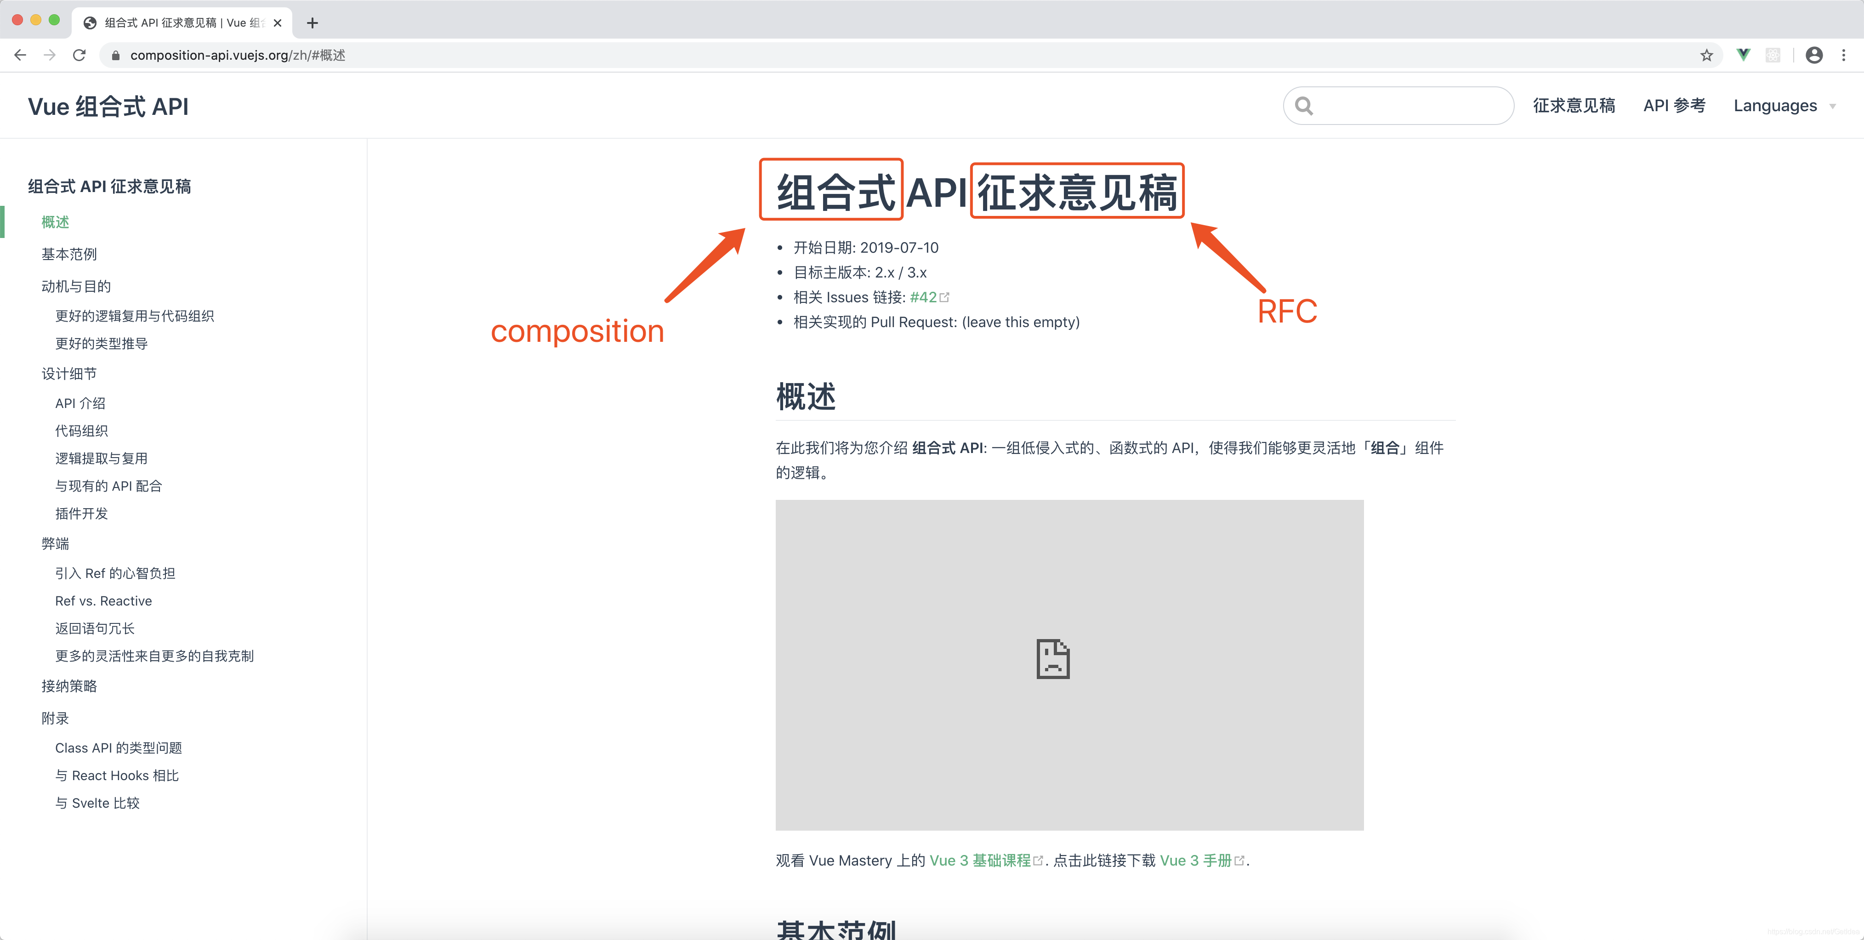Open the Vue devtools extension icon
Image resolution: width=1864 pixels, height=940 pixels.
(x=1743, y=55)
